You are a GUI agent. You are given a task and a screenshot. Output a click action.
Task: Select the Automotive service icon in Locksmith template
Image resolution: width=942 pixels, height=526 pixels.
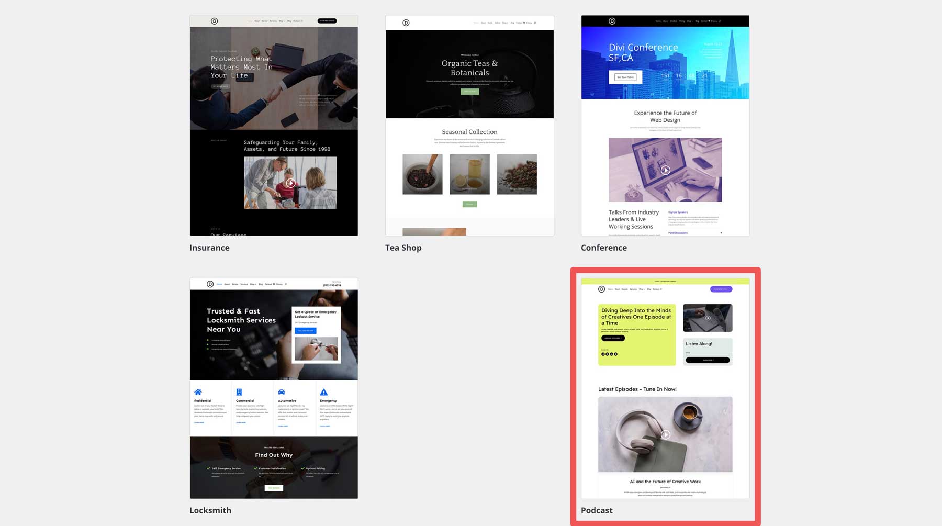(x=282, y=391)
